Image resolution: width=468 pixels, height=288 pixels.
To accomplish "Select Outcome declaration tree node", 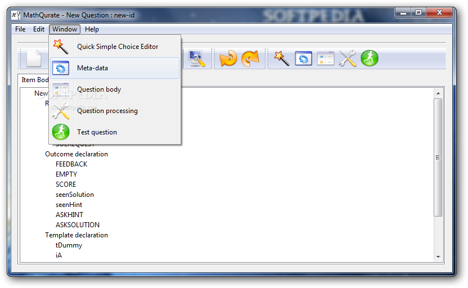I will click(76, 154).
